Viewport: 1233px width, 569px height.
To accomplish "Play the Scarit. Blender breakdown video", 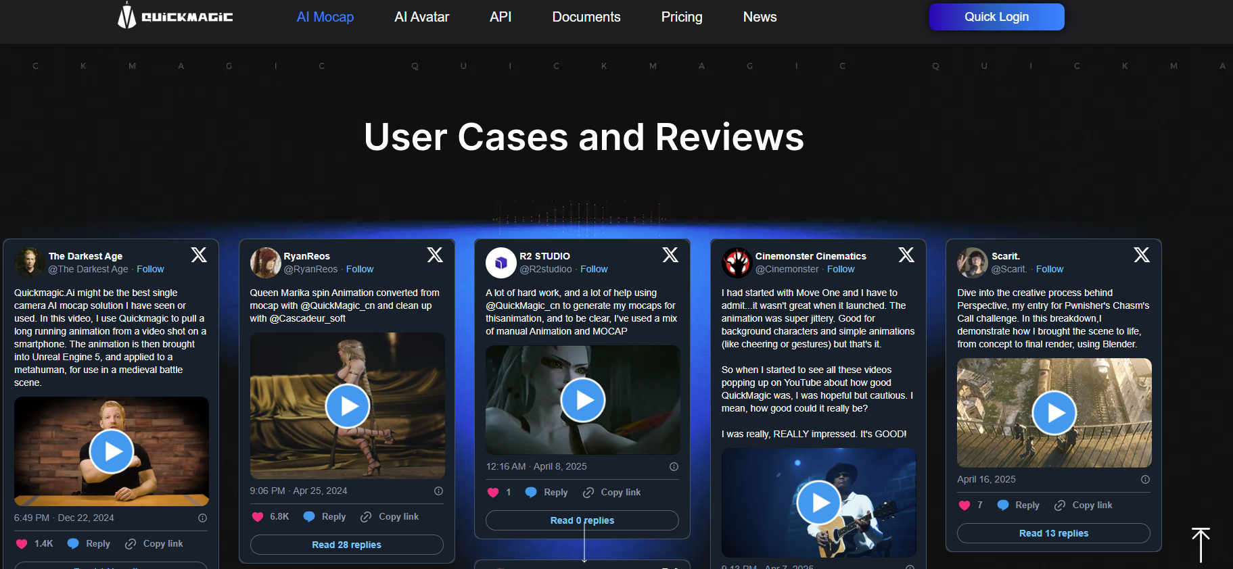I will click(x=1054, y=413).
